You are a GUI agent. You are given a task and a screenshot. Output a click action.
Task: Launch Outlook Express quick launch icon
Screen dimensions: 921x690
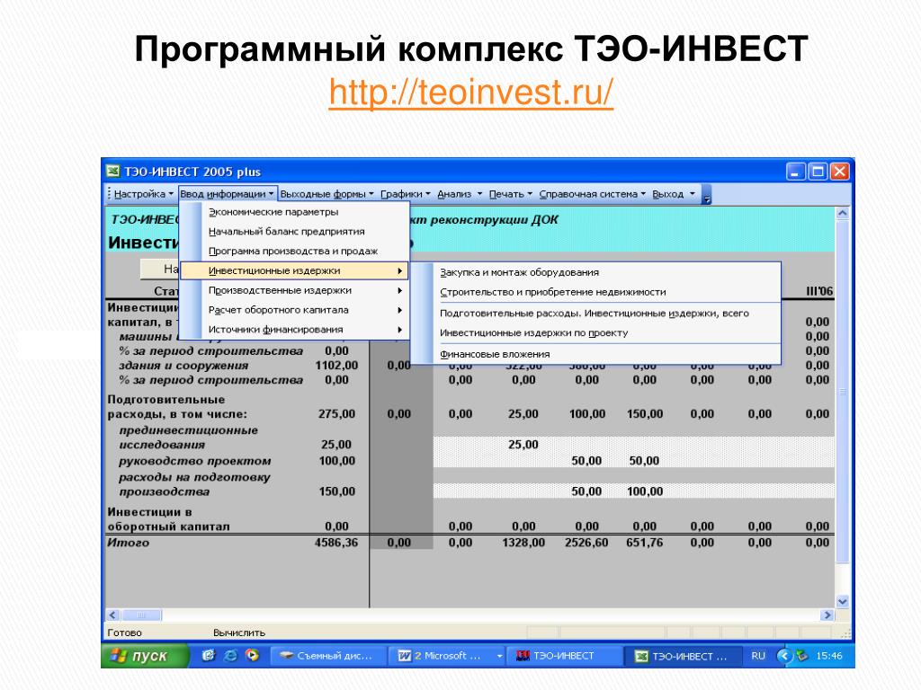pyautogui.click(x=209, y=655)
